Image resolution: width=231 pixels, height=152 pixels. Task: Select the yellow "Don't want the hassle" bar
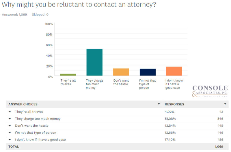point(121,72)
